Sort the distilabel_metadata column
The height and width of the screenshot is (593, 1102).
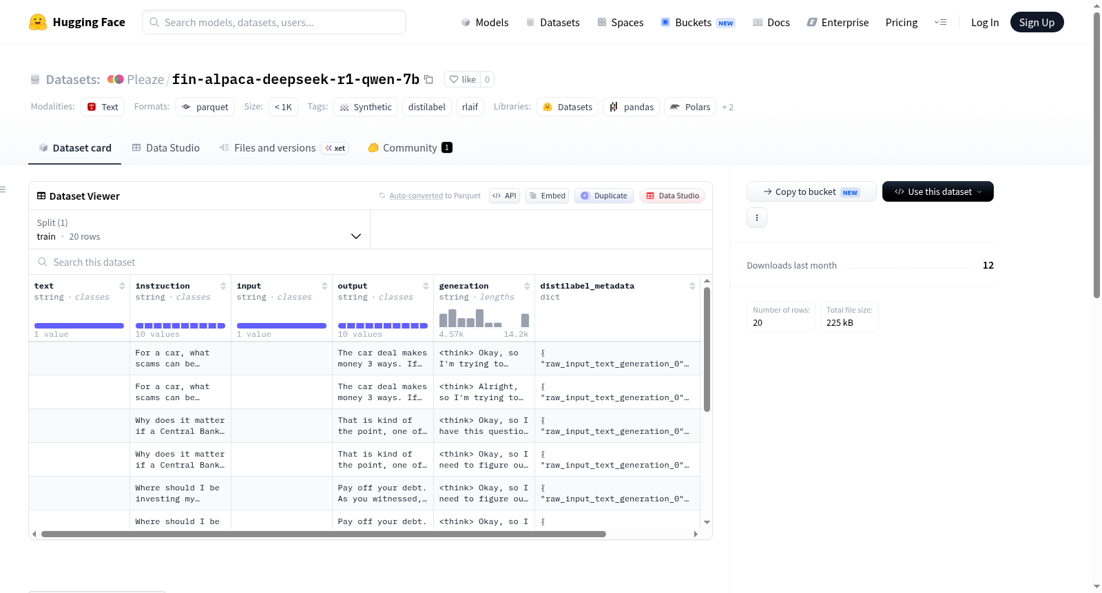pos(692,286)
